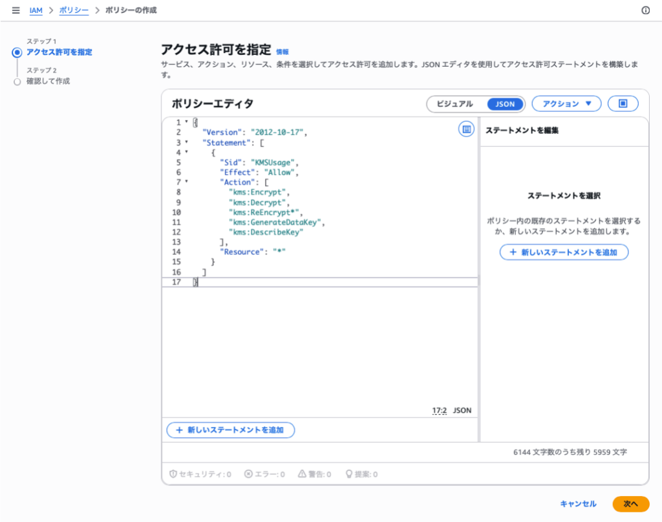The image size is (662, 522).
Task: Click the suggestions lightbulb icon
Action: [x=348, y=474]
